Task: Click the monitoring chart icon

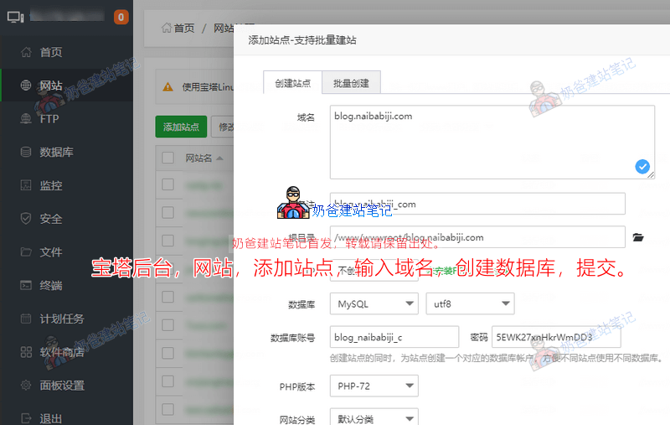Action: (x=26, y=185)
